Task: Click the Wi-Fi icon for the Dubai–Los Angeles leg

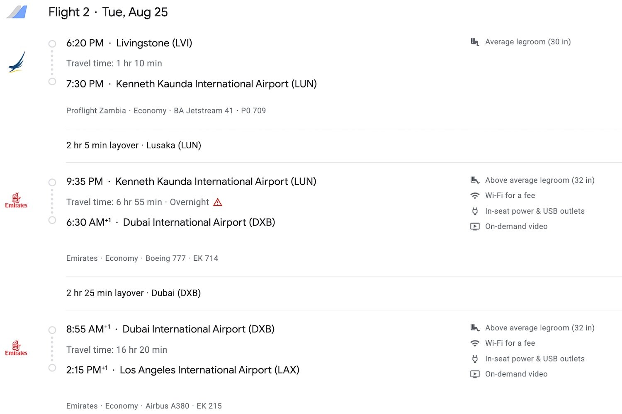Action: click(475, 343)
